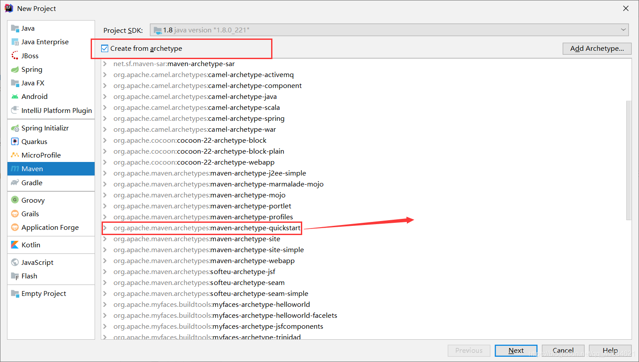The width and height of the screenshot is (639, 362).
Task: Expand the maven-archetype-quickstart node
Action: coord(105,228)
